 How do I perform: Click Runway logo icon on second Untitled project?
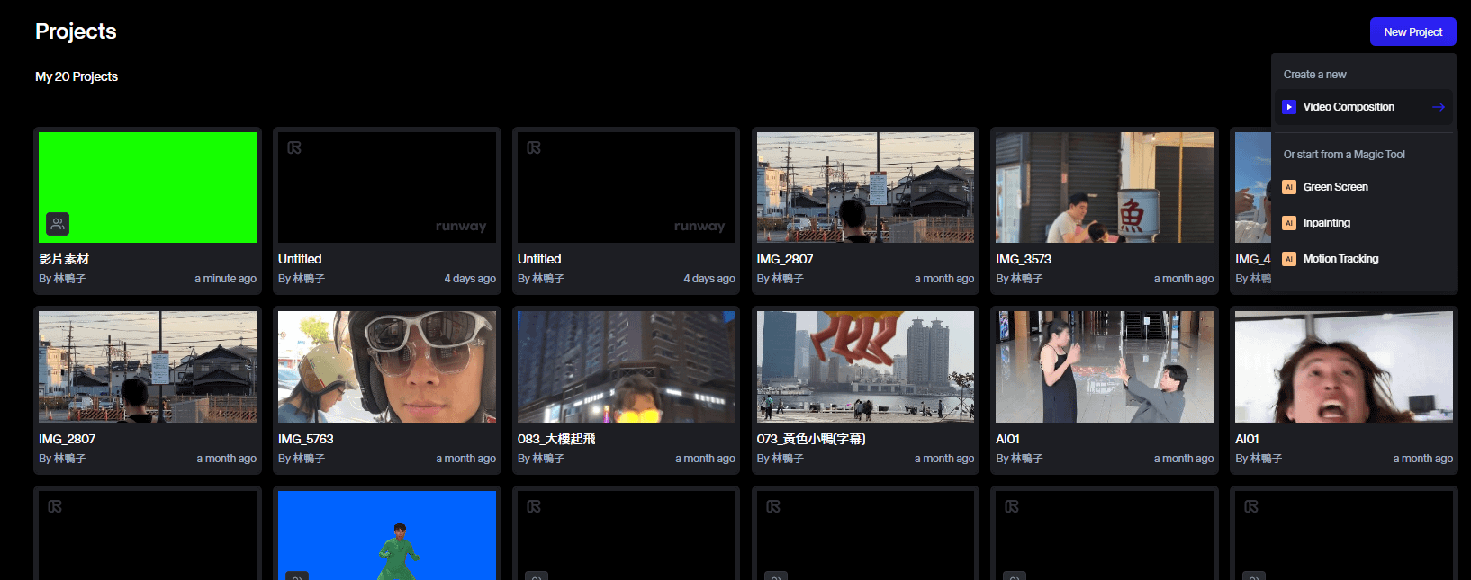click(x=534, y=147)
